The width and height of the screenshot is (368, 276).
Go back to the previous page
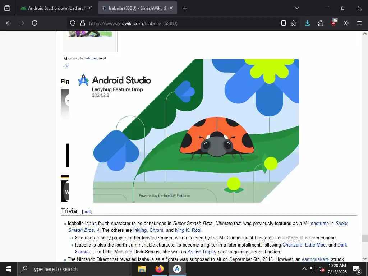tap(9, 23)
